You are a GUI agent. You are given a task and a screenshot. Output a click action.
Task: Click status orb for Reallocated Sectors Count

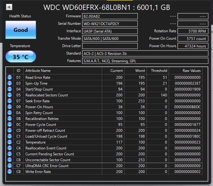[x=10, y=95]
